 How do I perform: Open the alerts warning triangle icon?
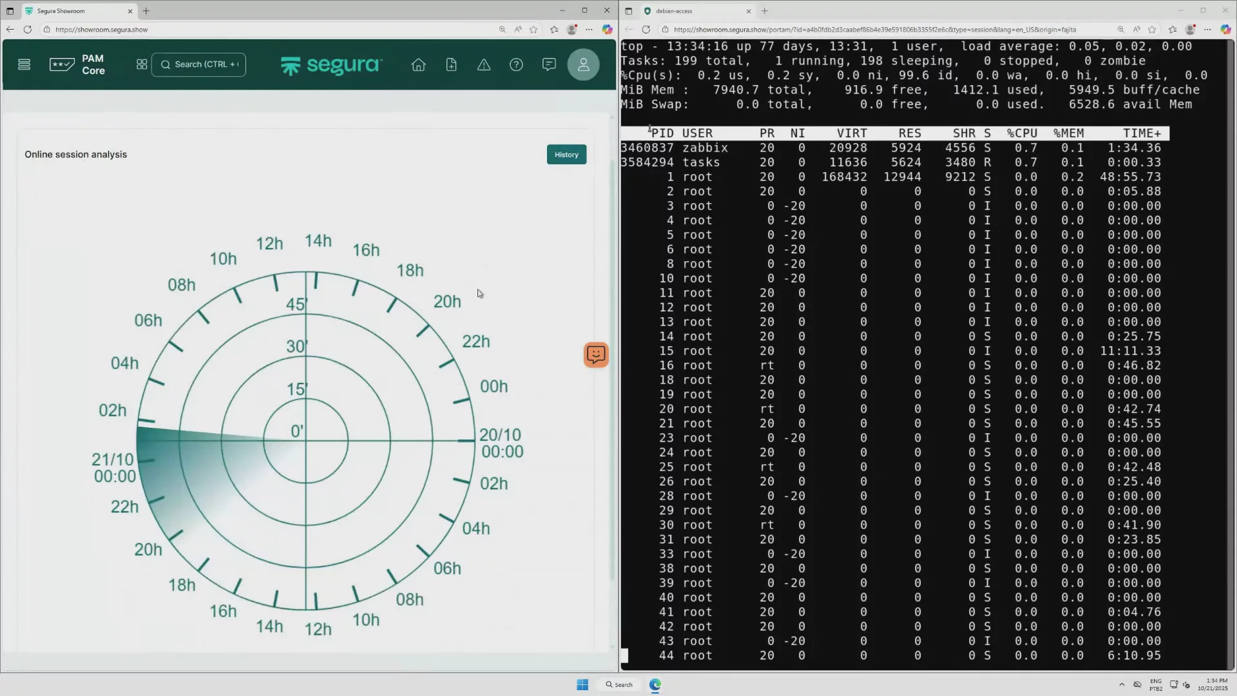[484, 64]
